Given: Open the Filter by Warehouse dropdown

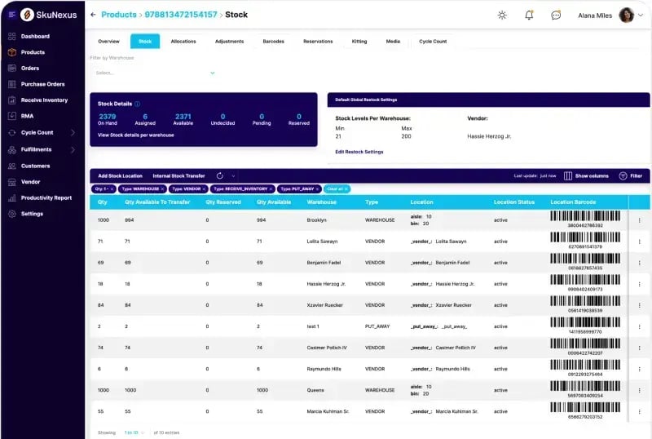Looking at the screenshot, I should click(155, 73).
